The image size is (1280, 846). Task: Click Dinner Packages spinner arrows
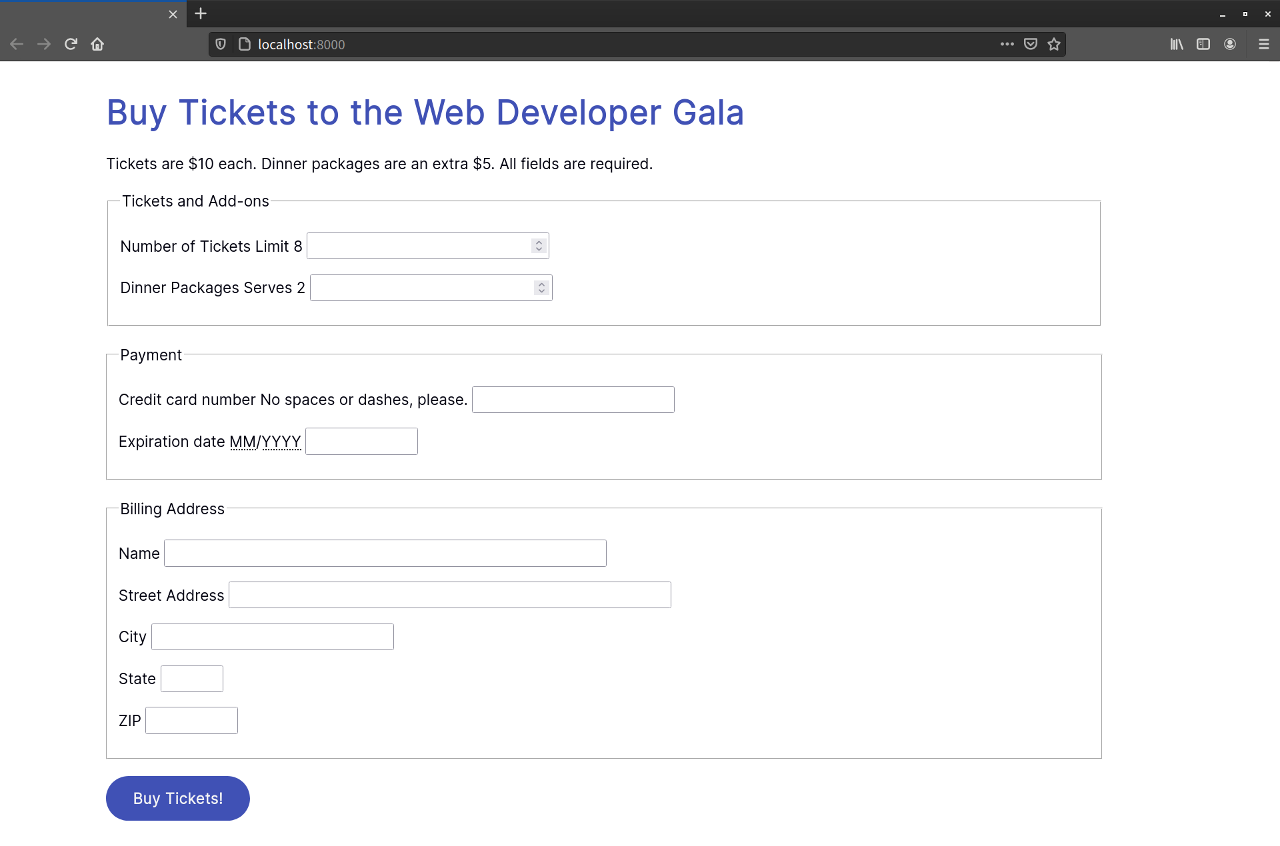[x=541, y=288]
